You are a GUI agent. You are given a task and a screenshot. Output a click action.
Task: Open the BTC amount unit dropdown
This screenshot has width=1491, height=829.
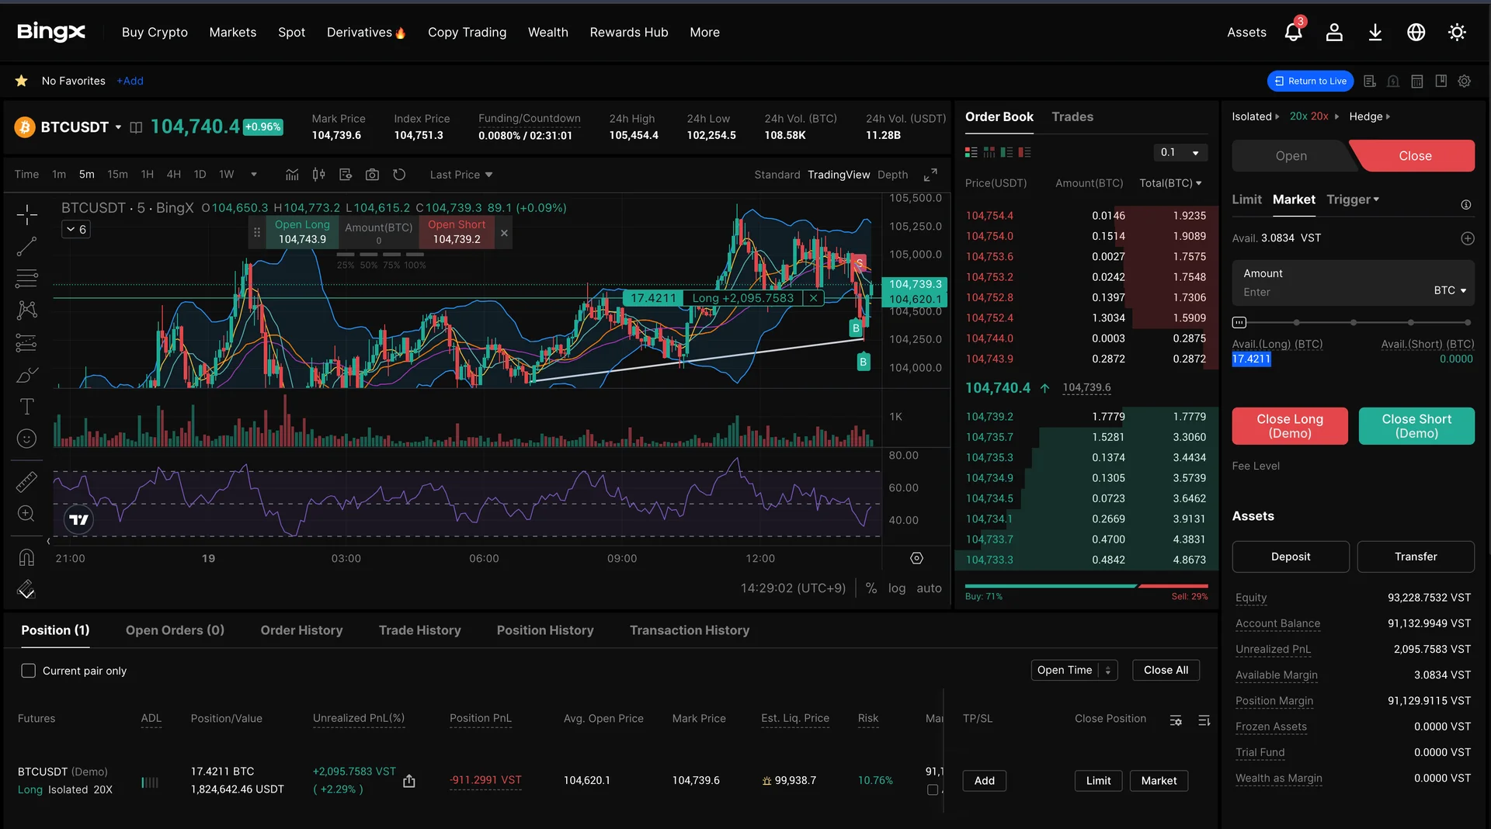[x=1449, y=290]
